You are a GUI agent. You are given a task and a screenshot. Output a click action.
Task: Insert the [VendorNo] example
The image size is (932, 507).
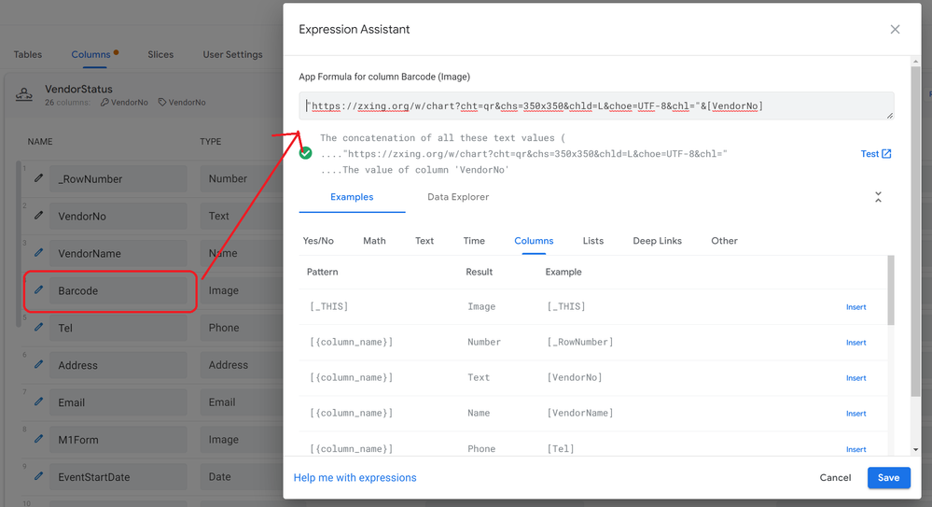point(855,378)
